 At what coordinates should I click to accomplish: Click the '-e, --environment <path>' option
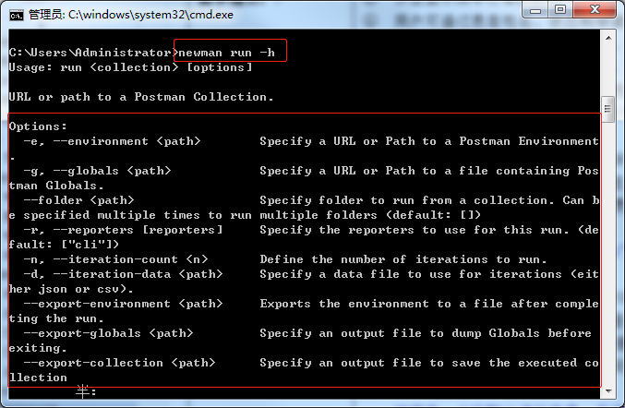[x=112, y=141]
